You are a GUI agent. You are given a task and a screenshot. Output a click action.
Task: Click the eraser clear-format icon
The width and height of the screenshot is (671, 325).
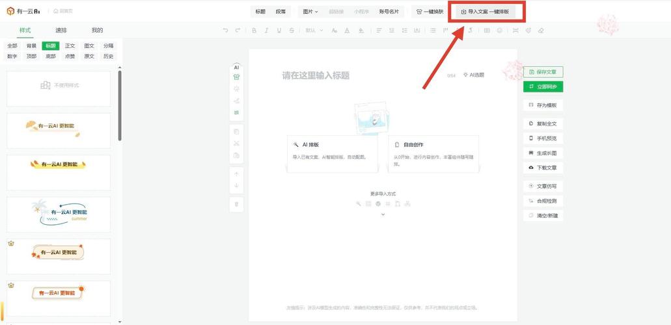(541, 31)
